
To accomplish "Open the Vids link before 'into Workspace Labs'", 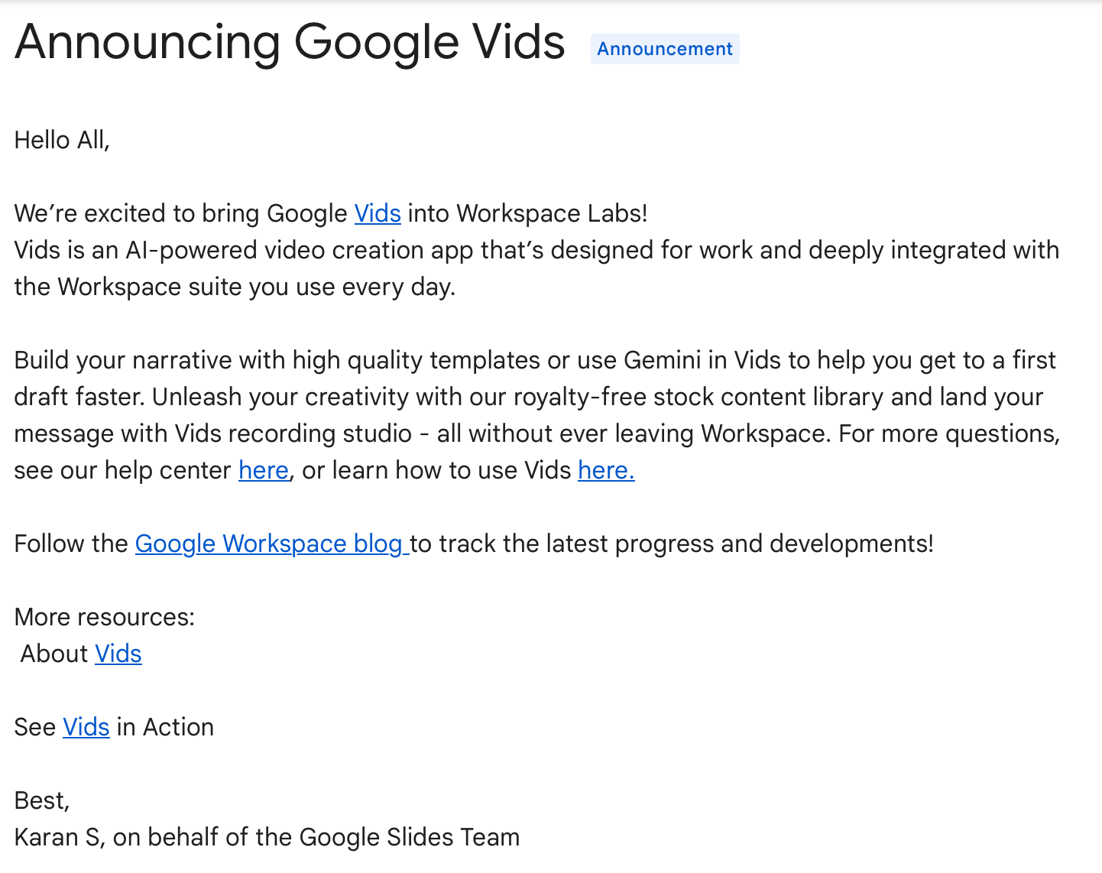I will [378, 213].
